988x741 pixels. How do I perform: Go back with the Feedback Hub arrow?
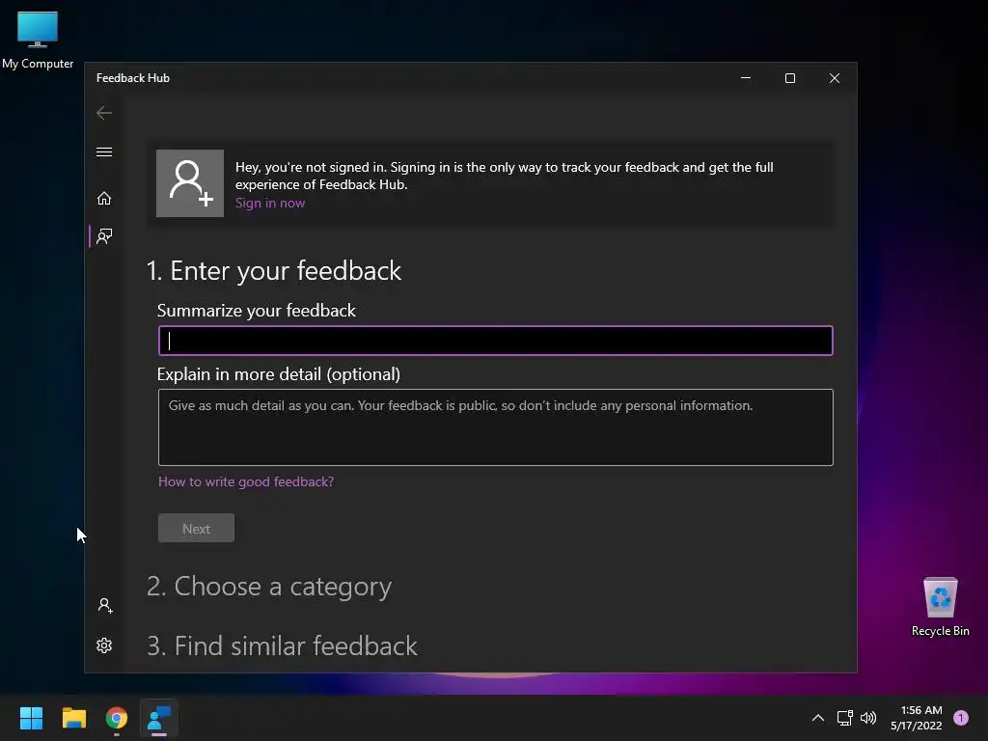(x=104, y=113)
